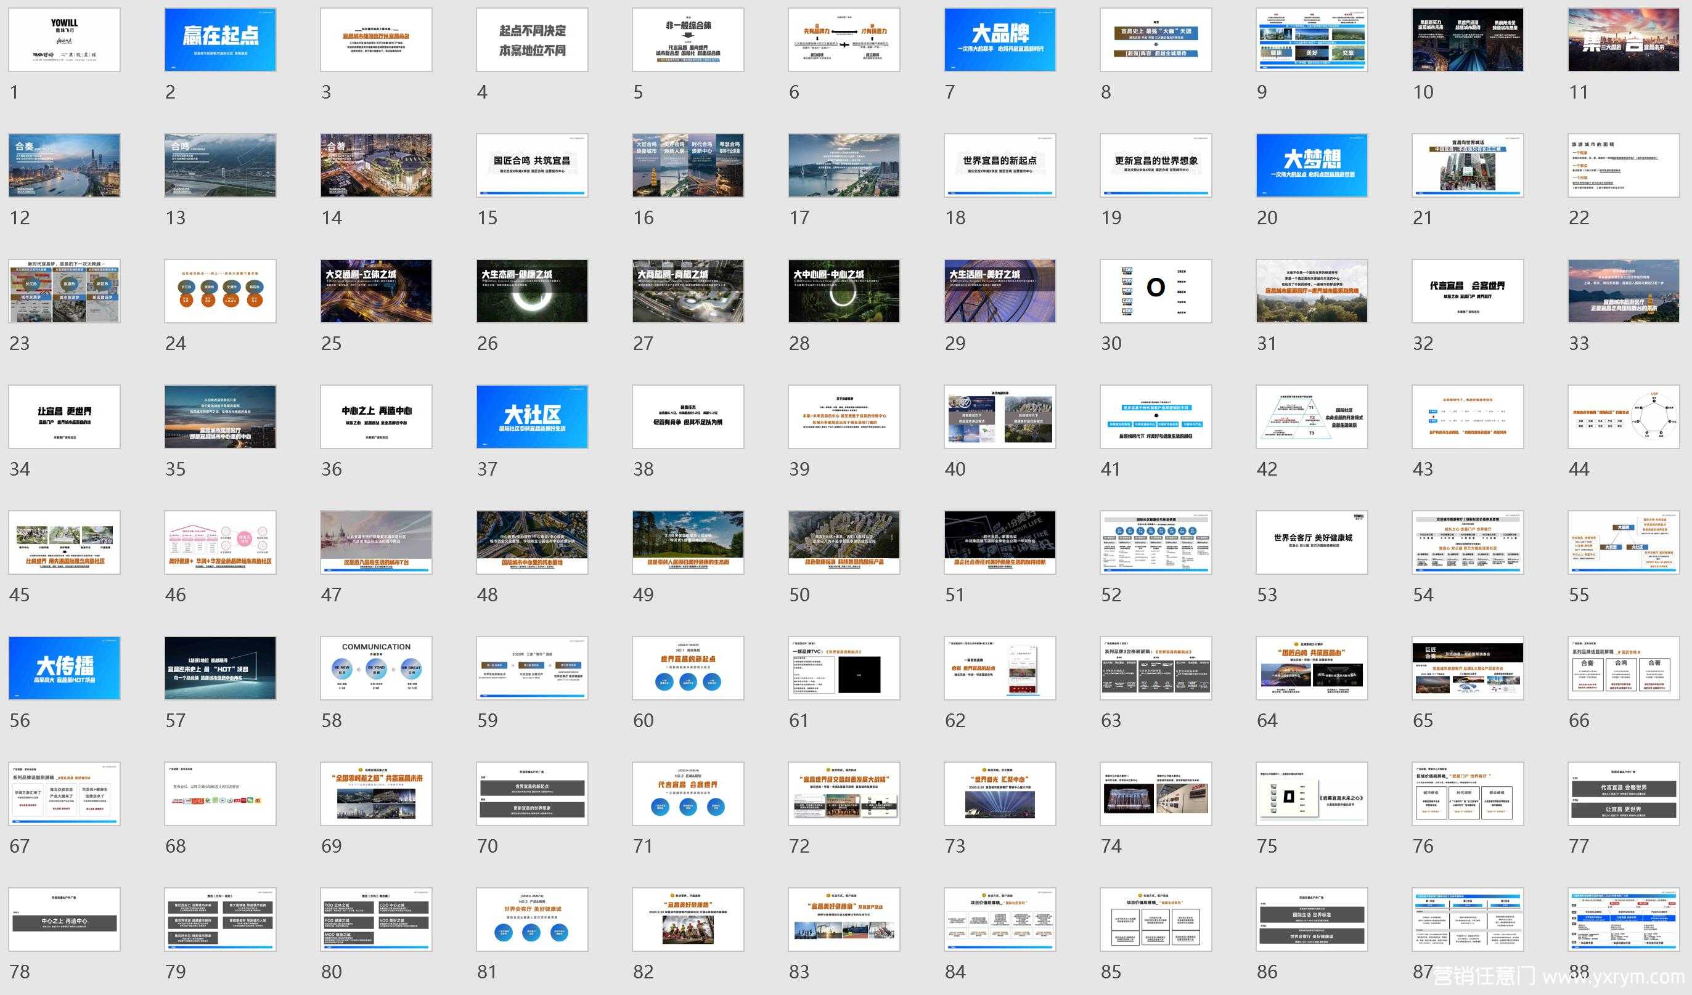Screen dimensions: 1692x995
Task: Select slide 56 titled 大传播
Action: pyautogui.click(x=65, y=668)
